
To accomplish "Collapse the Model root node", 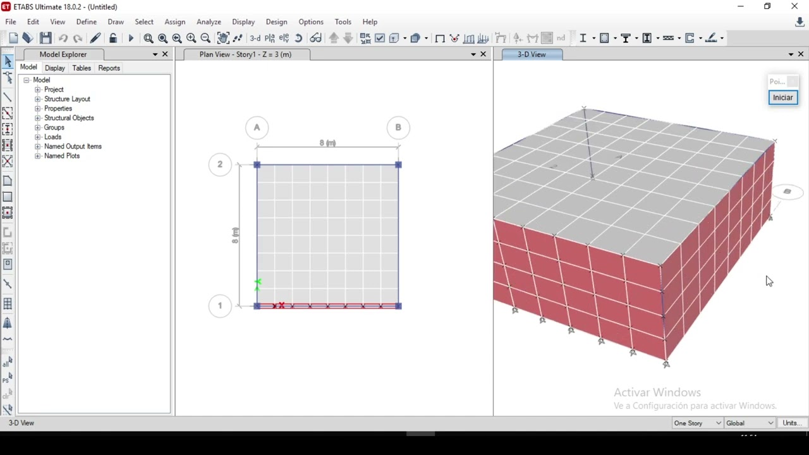I will (x=27, y=80).
